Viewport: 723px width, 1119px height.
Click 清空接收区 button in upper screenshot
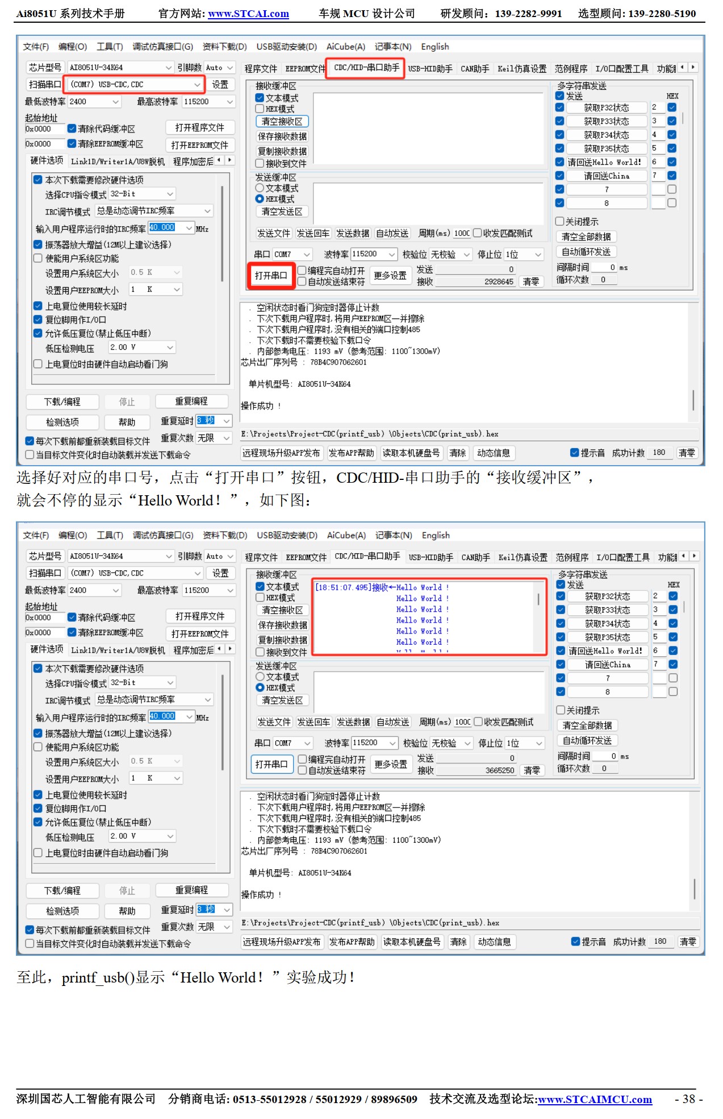coord(282,122)
